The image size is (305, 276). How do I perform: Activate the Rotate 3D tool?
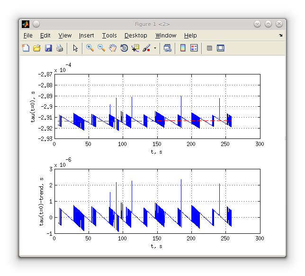pyautogui.click(x=124, y=48)
